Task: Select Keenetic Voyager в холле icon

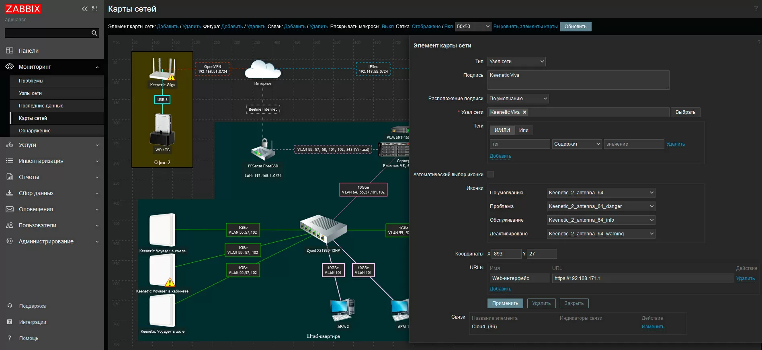Action: tap(162, 230)
